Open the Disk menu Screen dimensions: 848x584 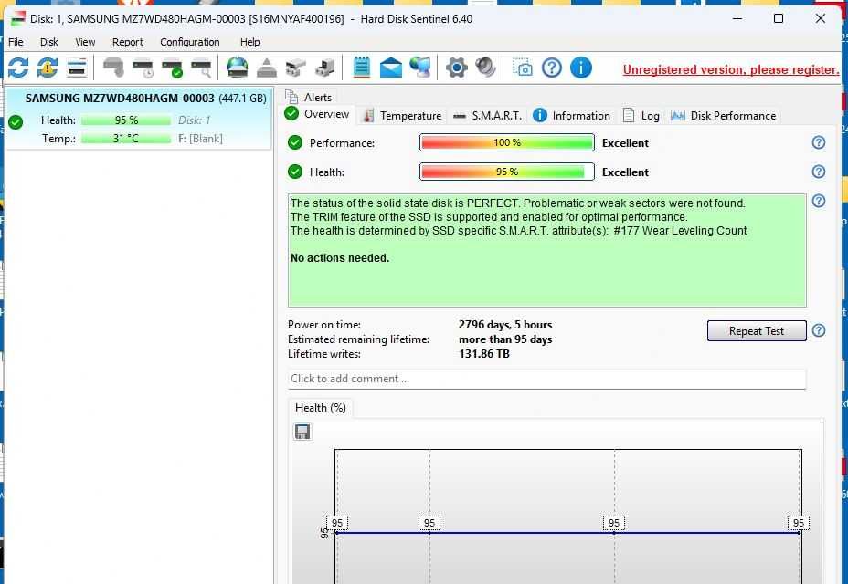point(49,42)
